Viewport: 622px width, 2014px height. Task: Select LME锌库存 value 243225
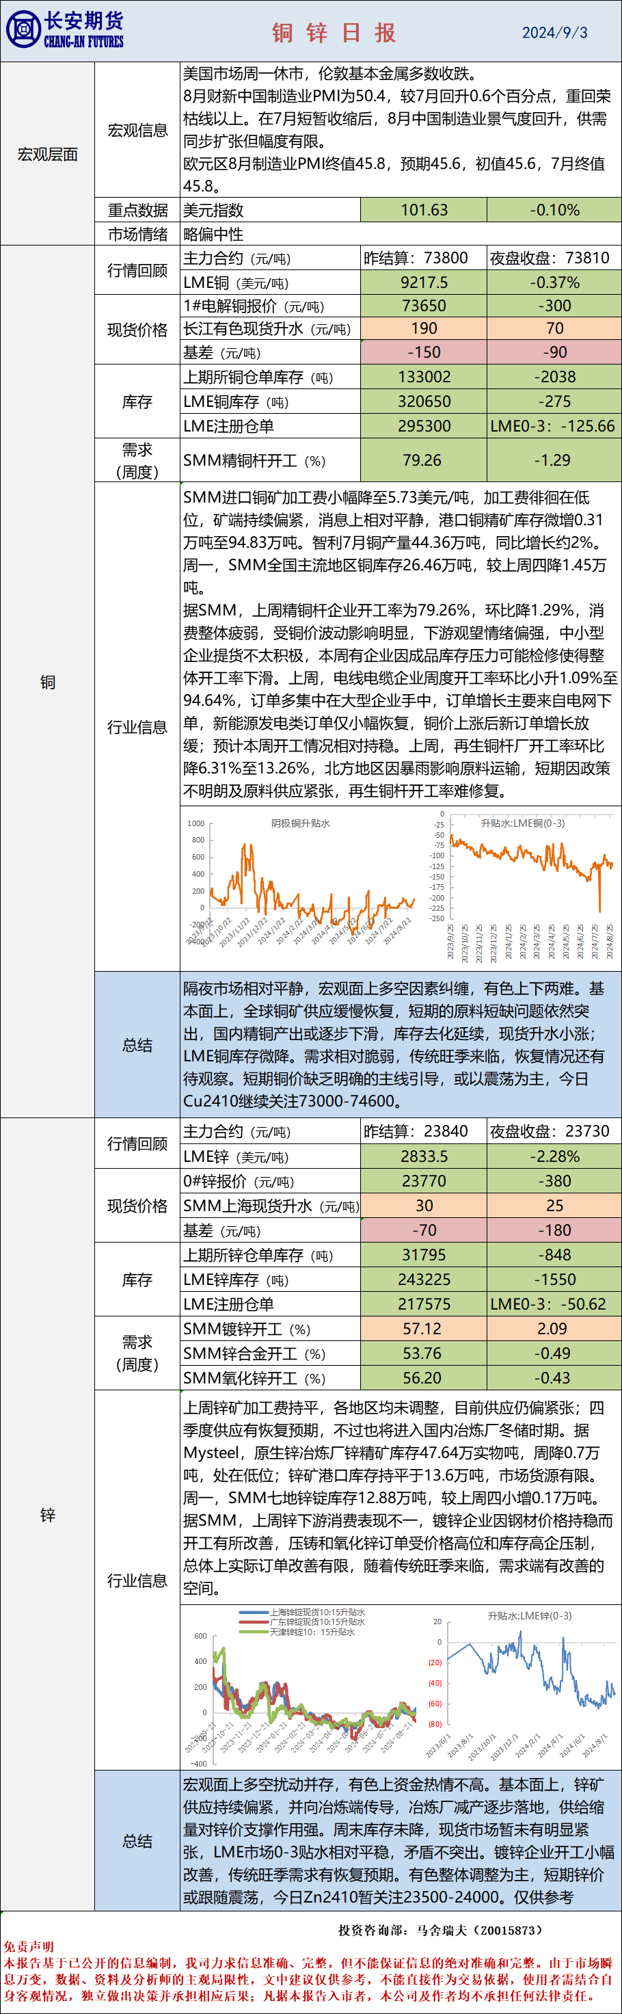point(424,1279)
